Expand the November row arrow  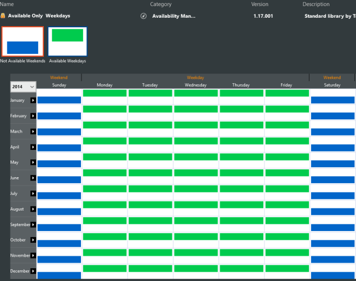pos(33,255)
